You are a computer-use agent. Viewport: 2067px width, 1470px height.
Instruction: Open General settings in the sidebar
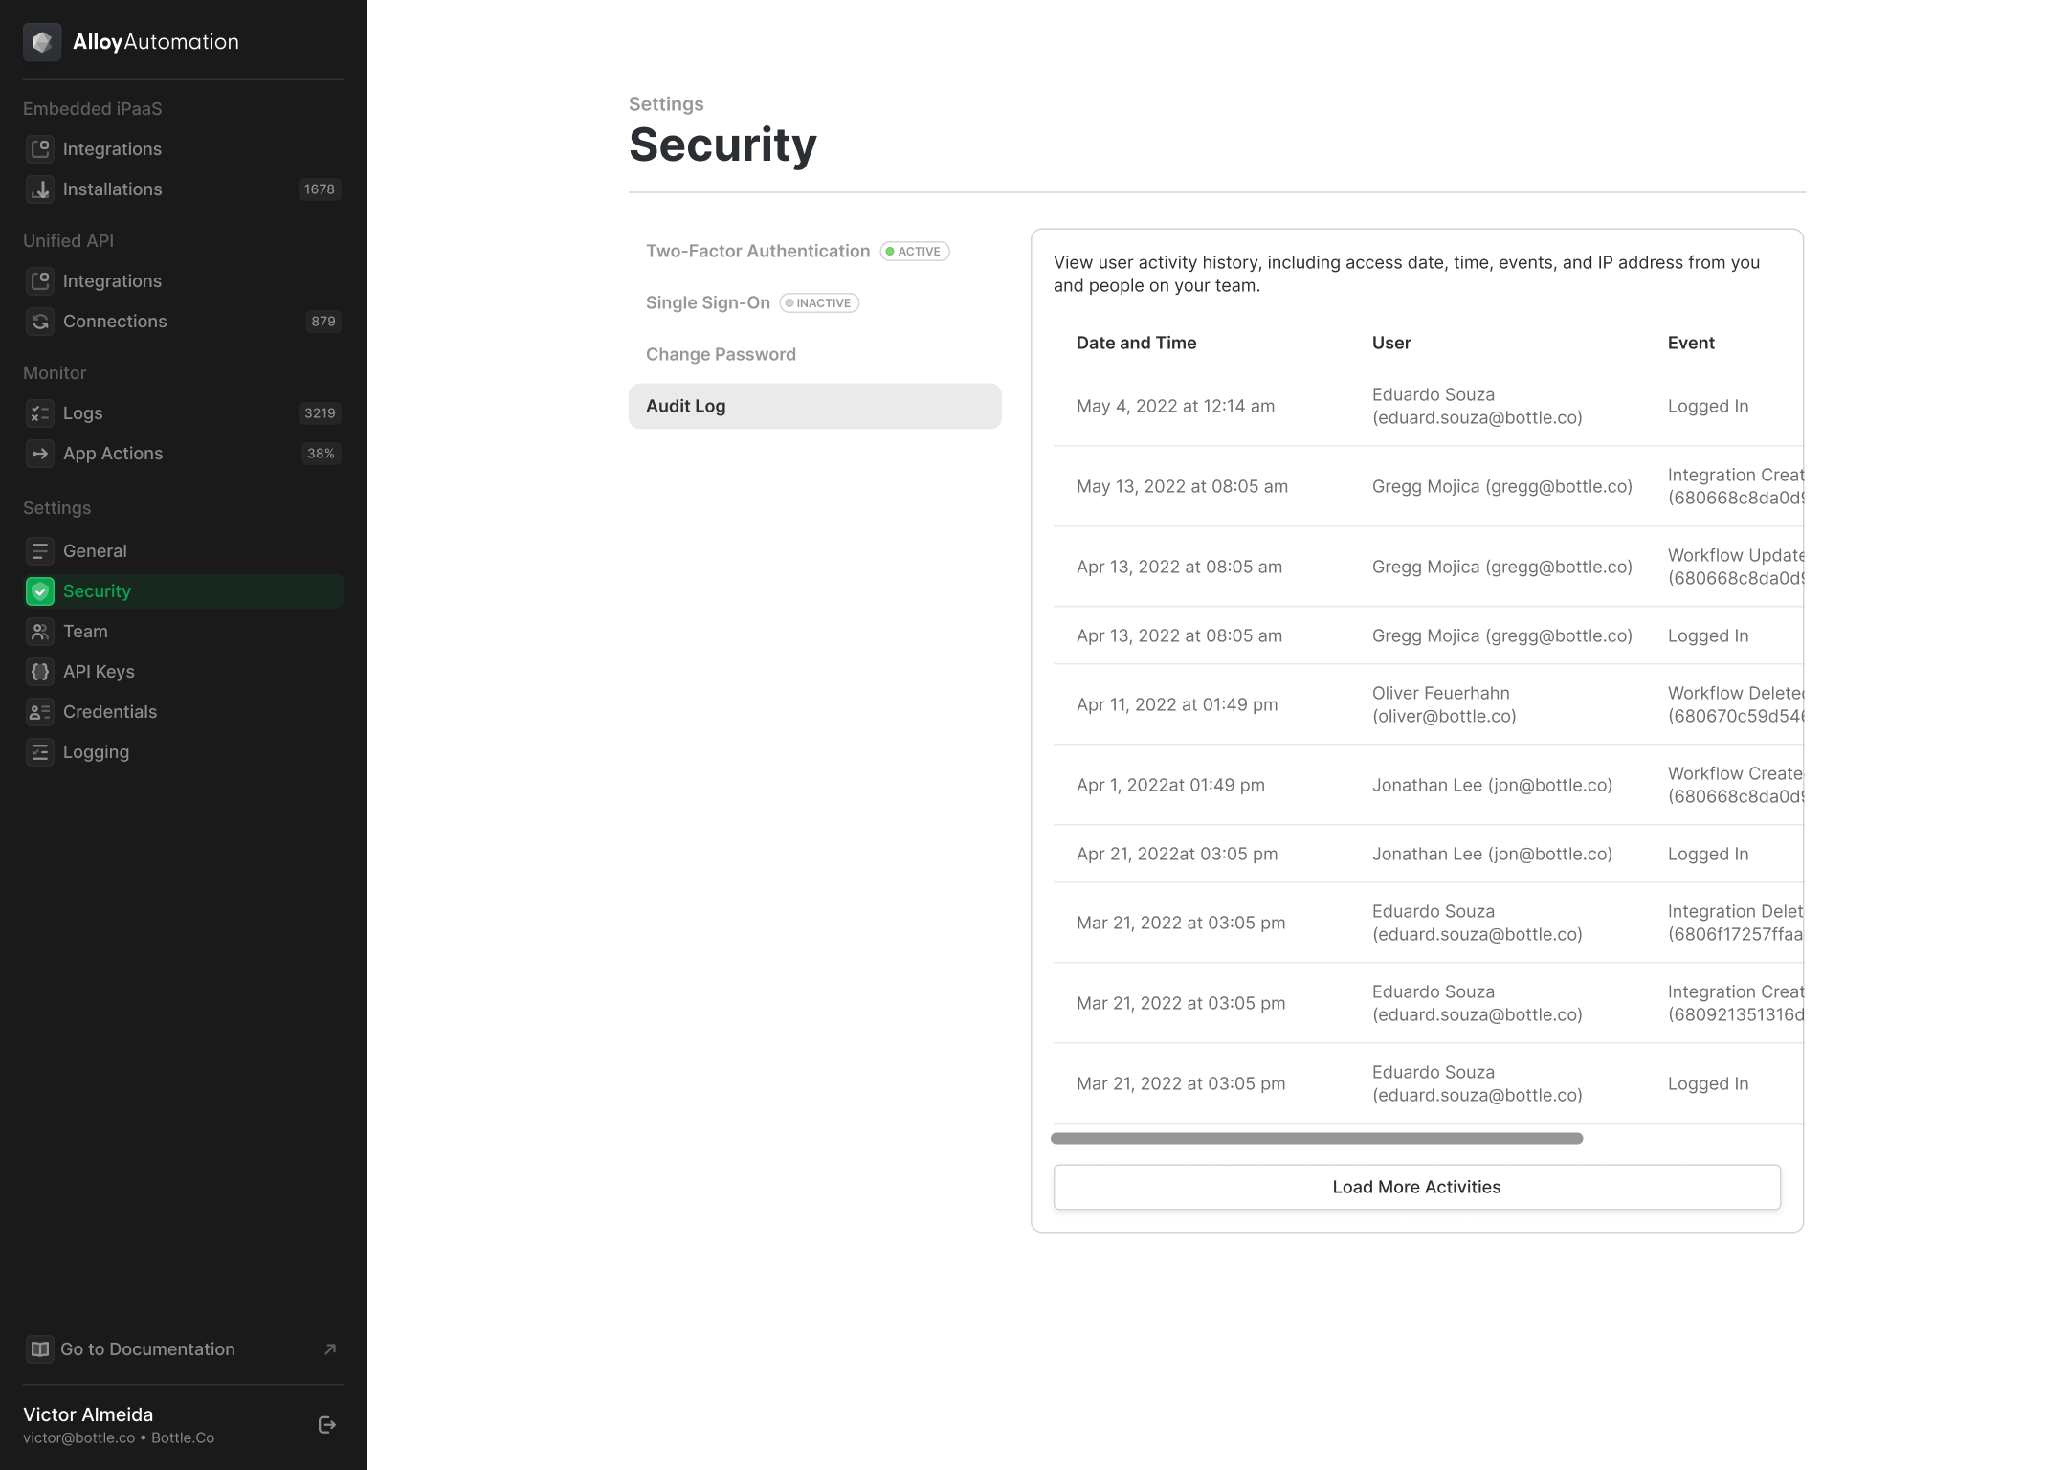[95, 551]
